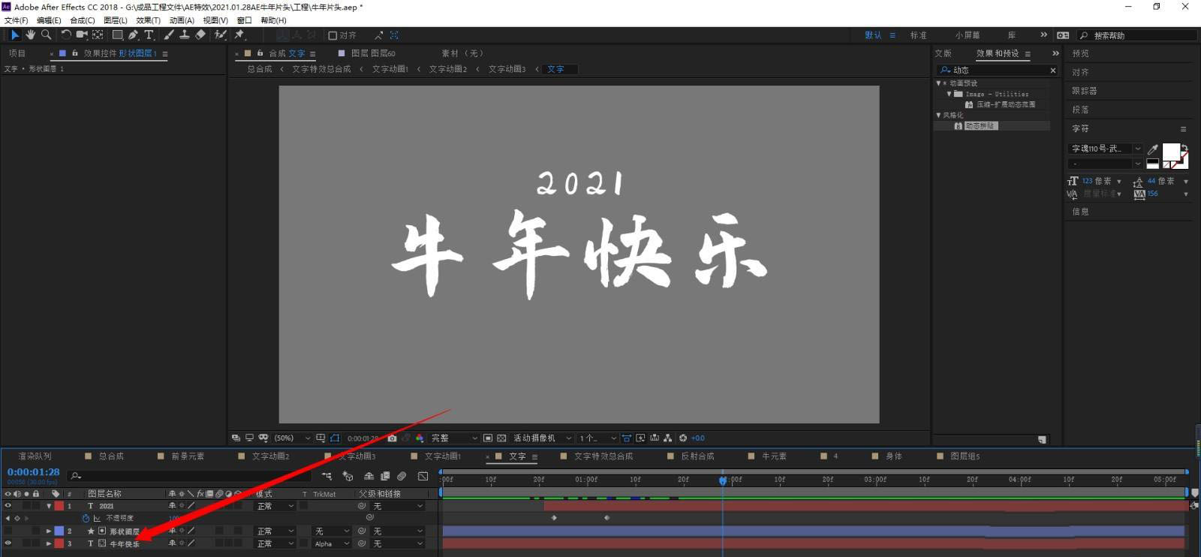This screenshot has height=557, width=1201.
Task: Open the 完整 resolution dropdown
Action: pyautogui.click(x=454, y=438)
